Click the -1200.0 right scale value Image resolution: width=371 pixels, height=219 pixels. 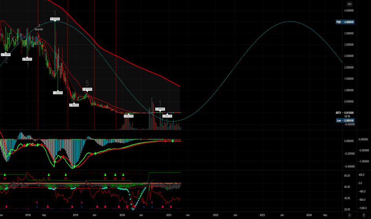pyautogui.click(x=362, y=208)
